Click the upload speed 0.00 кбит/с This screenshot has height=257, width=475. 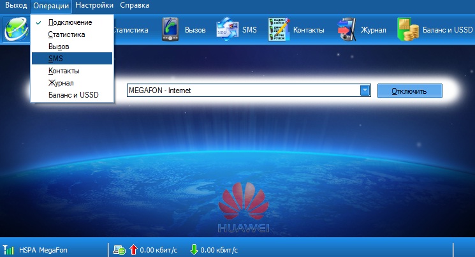tap(158, 250)
